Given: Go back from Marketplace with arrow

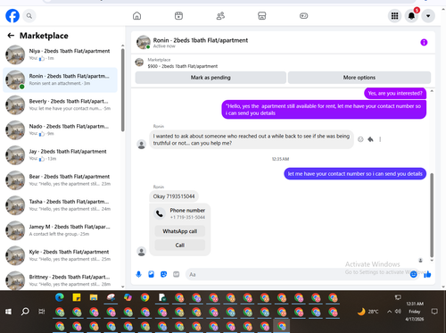Looking at the screenshot, I should [11, 36].
